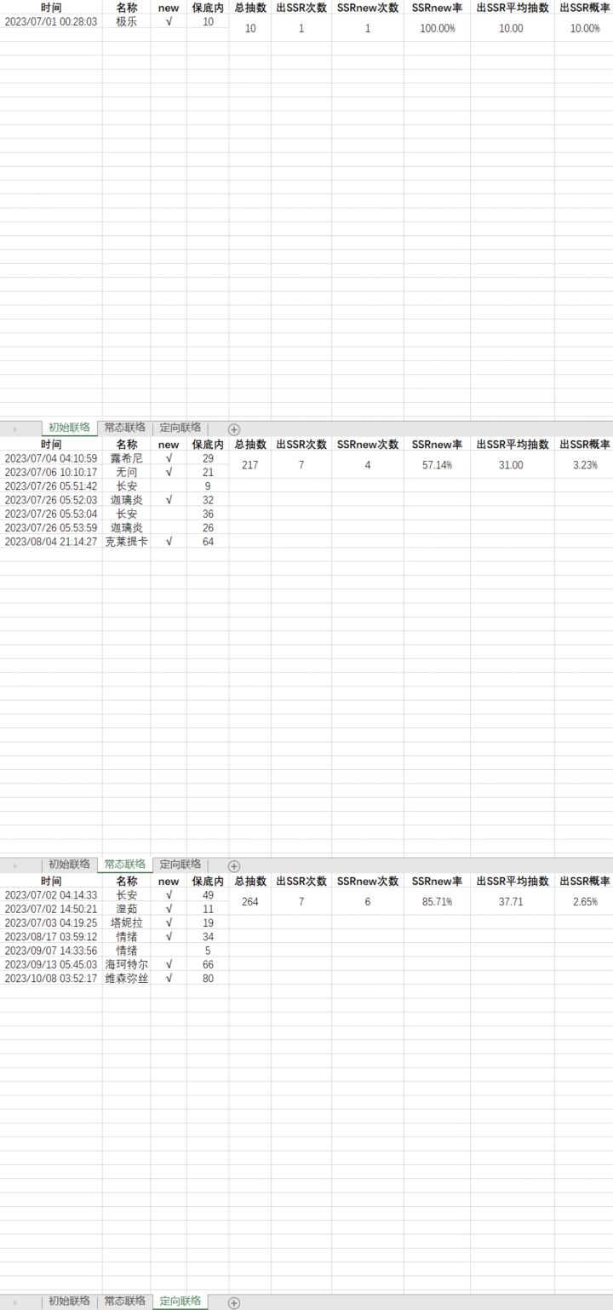Screen dimensions: 613x1310
Task: Select the pity count 66 in 海珂特尔 row
Action: coord(208,964)
